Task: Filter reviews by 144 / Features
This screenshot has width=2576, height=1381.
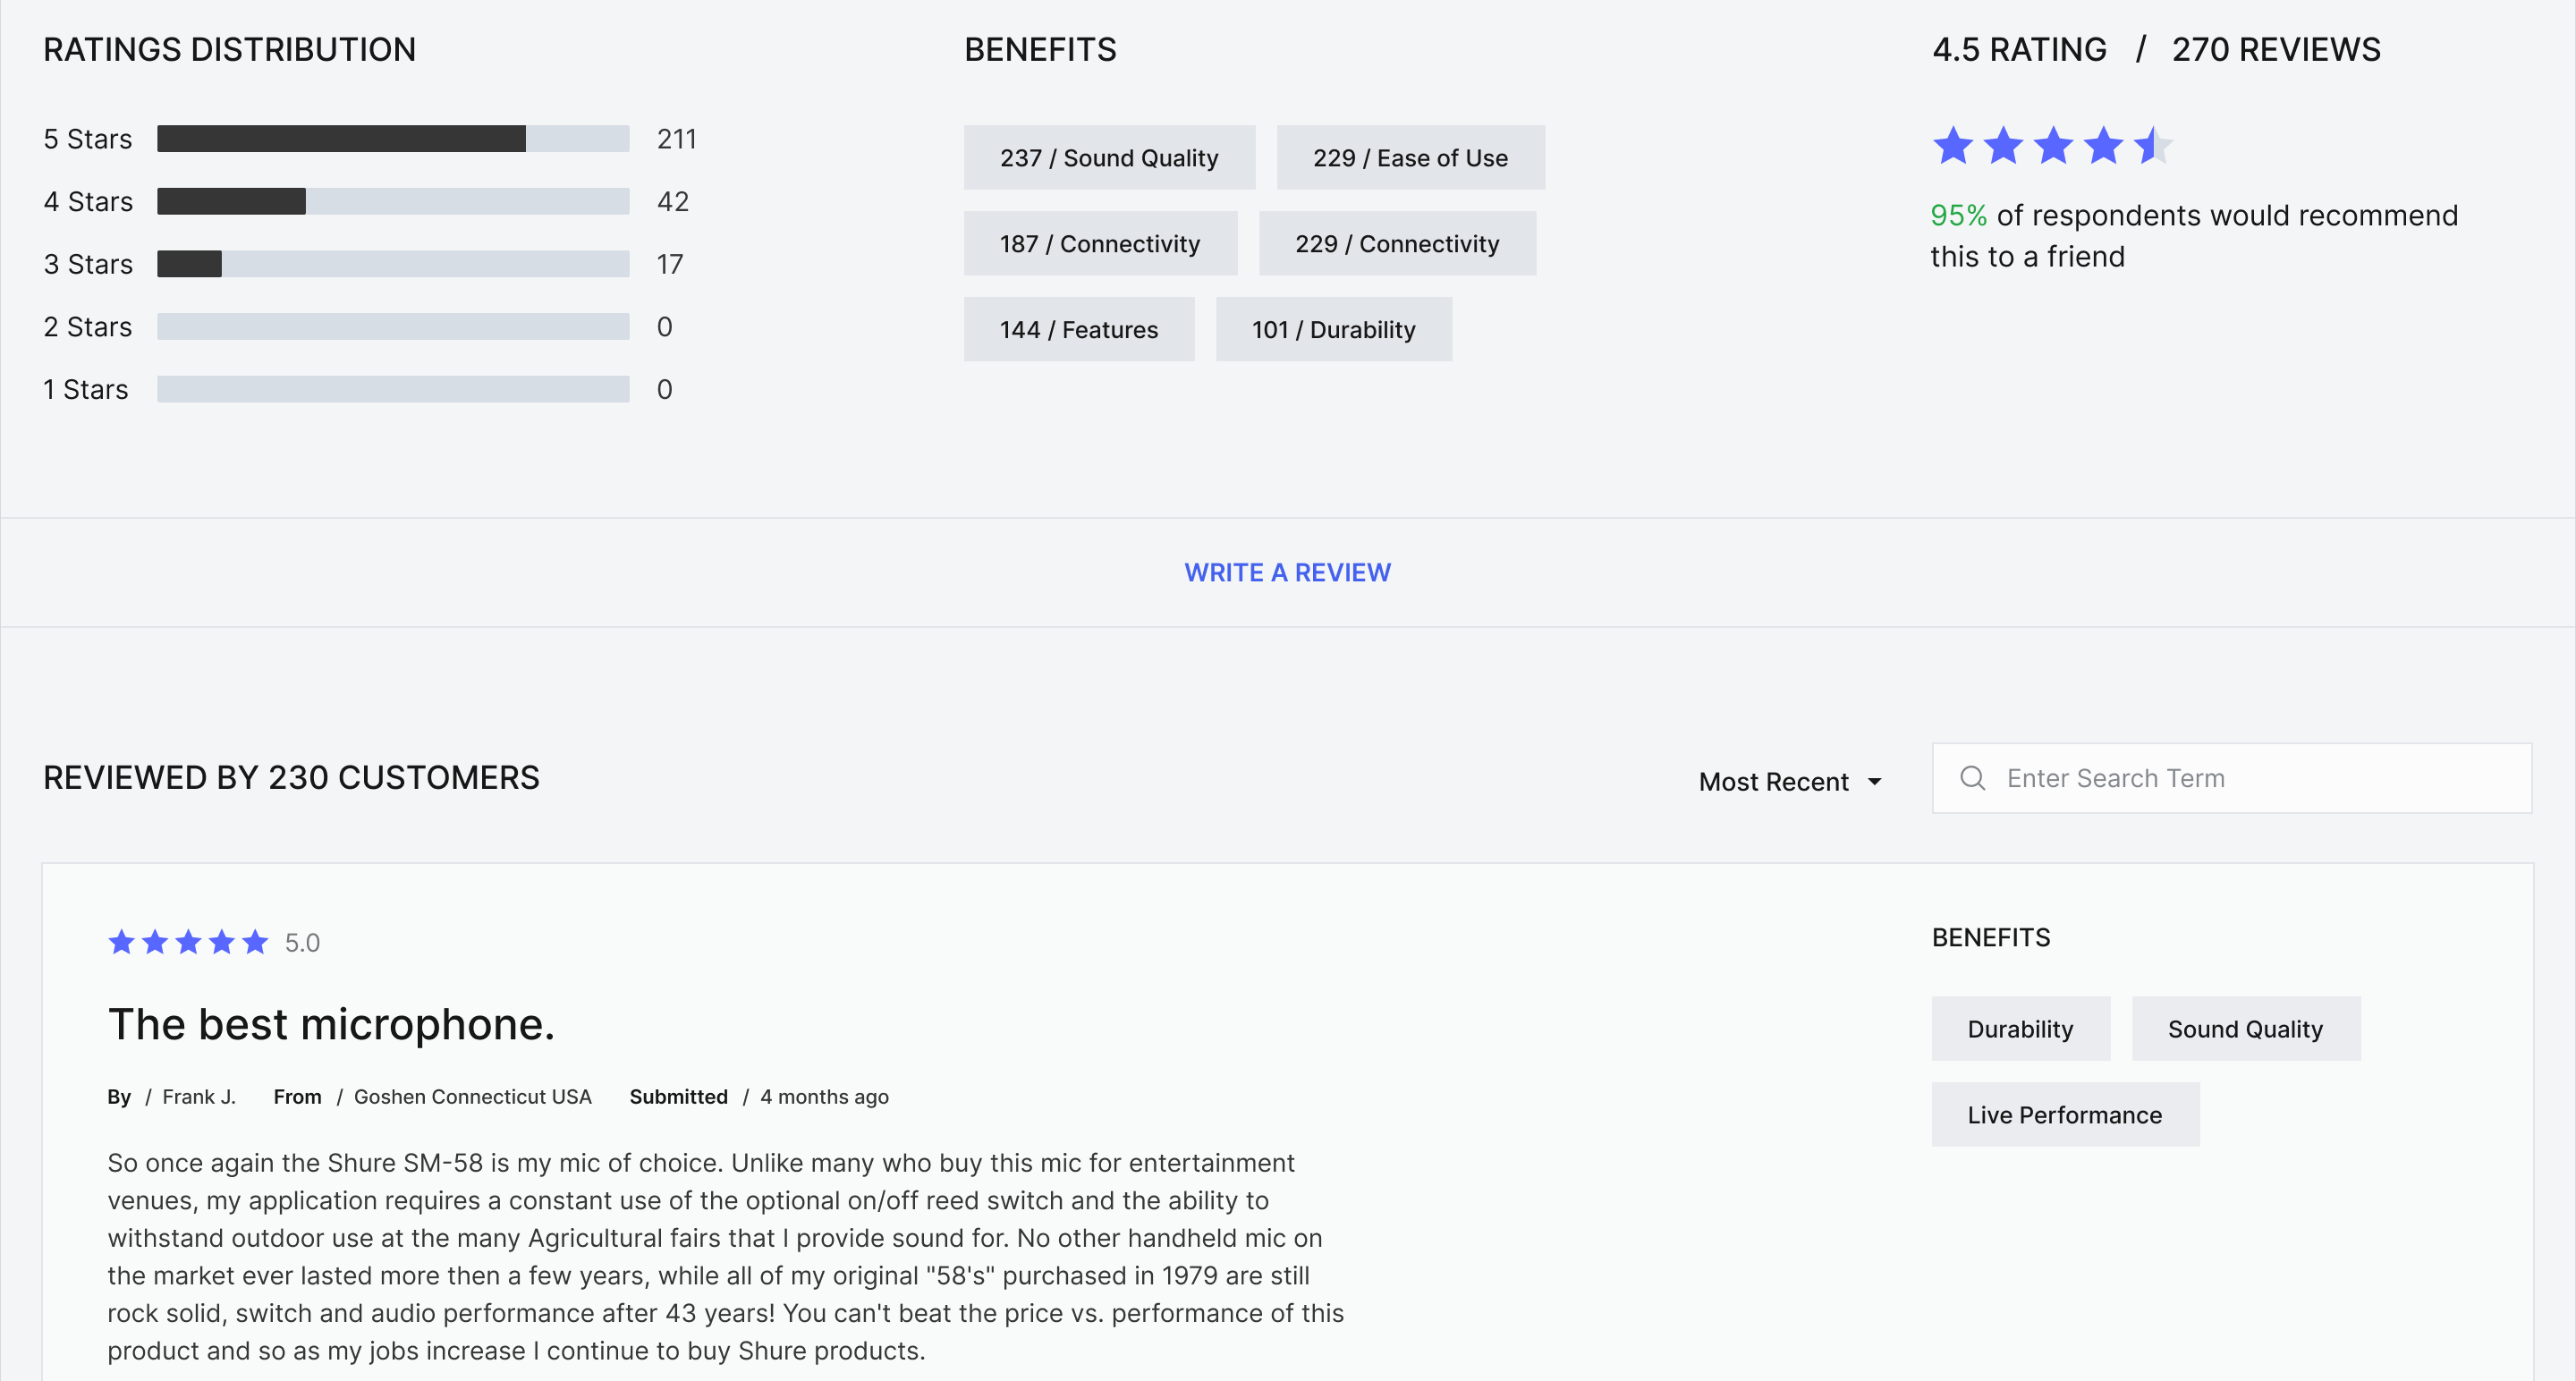Action: pos(1079,330)
